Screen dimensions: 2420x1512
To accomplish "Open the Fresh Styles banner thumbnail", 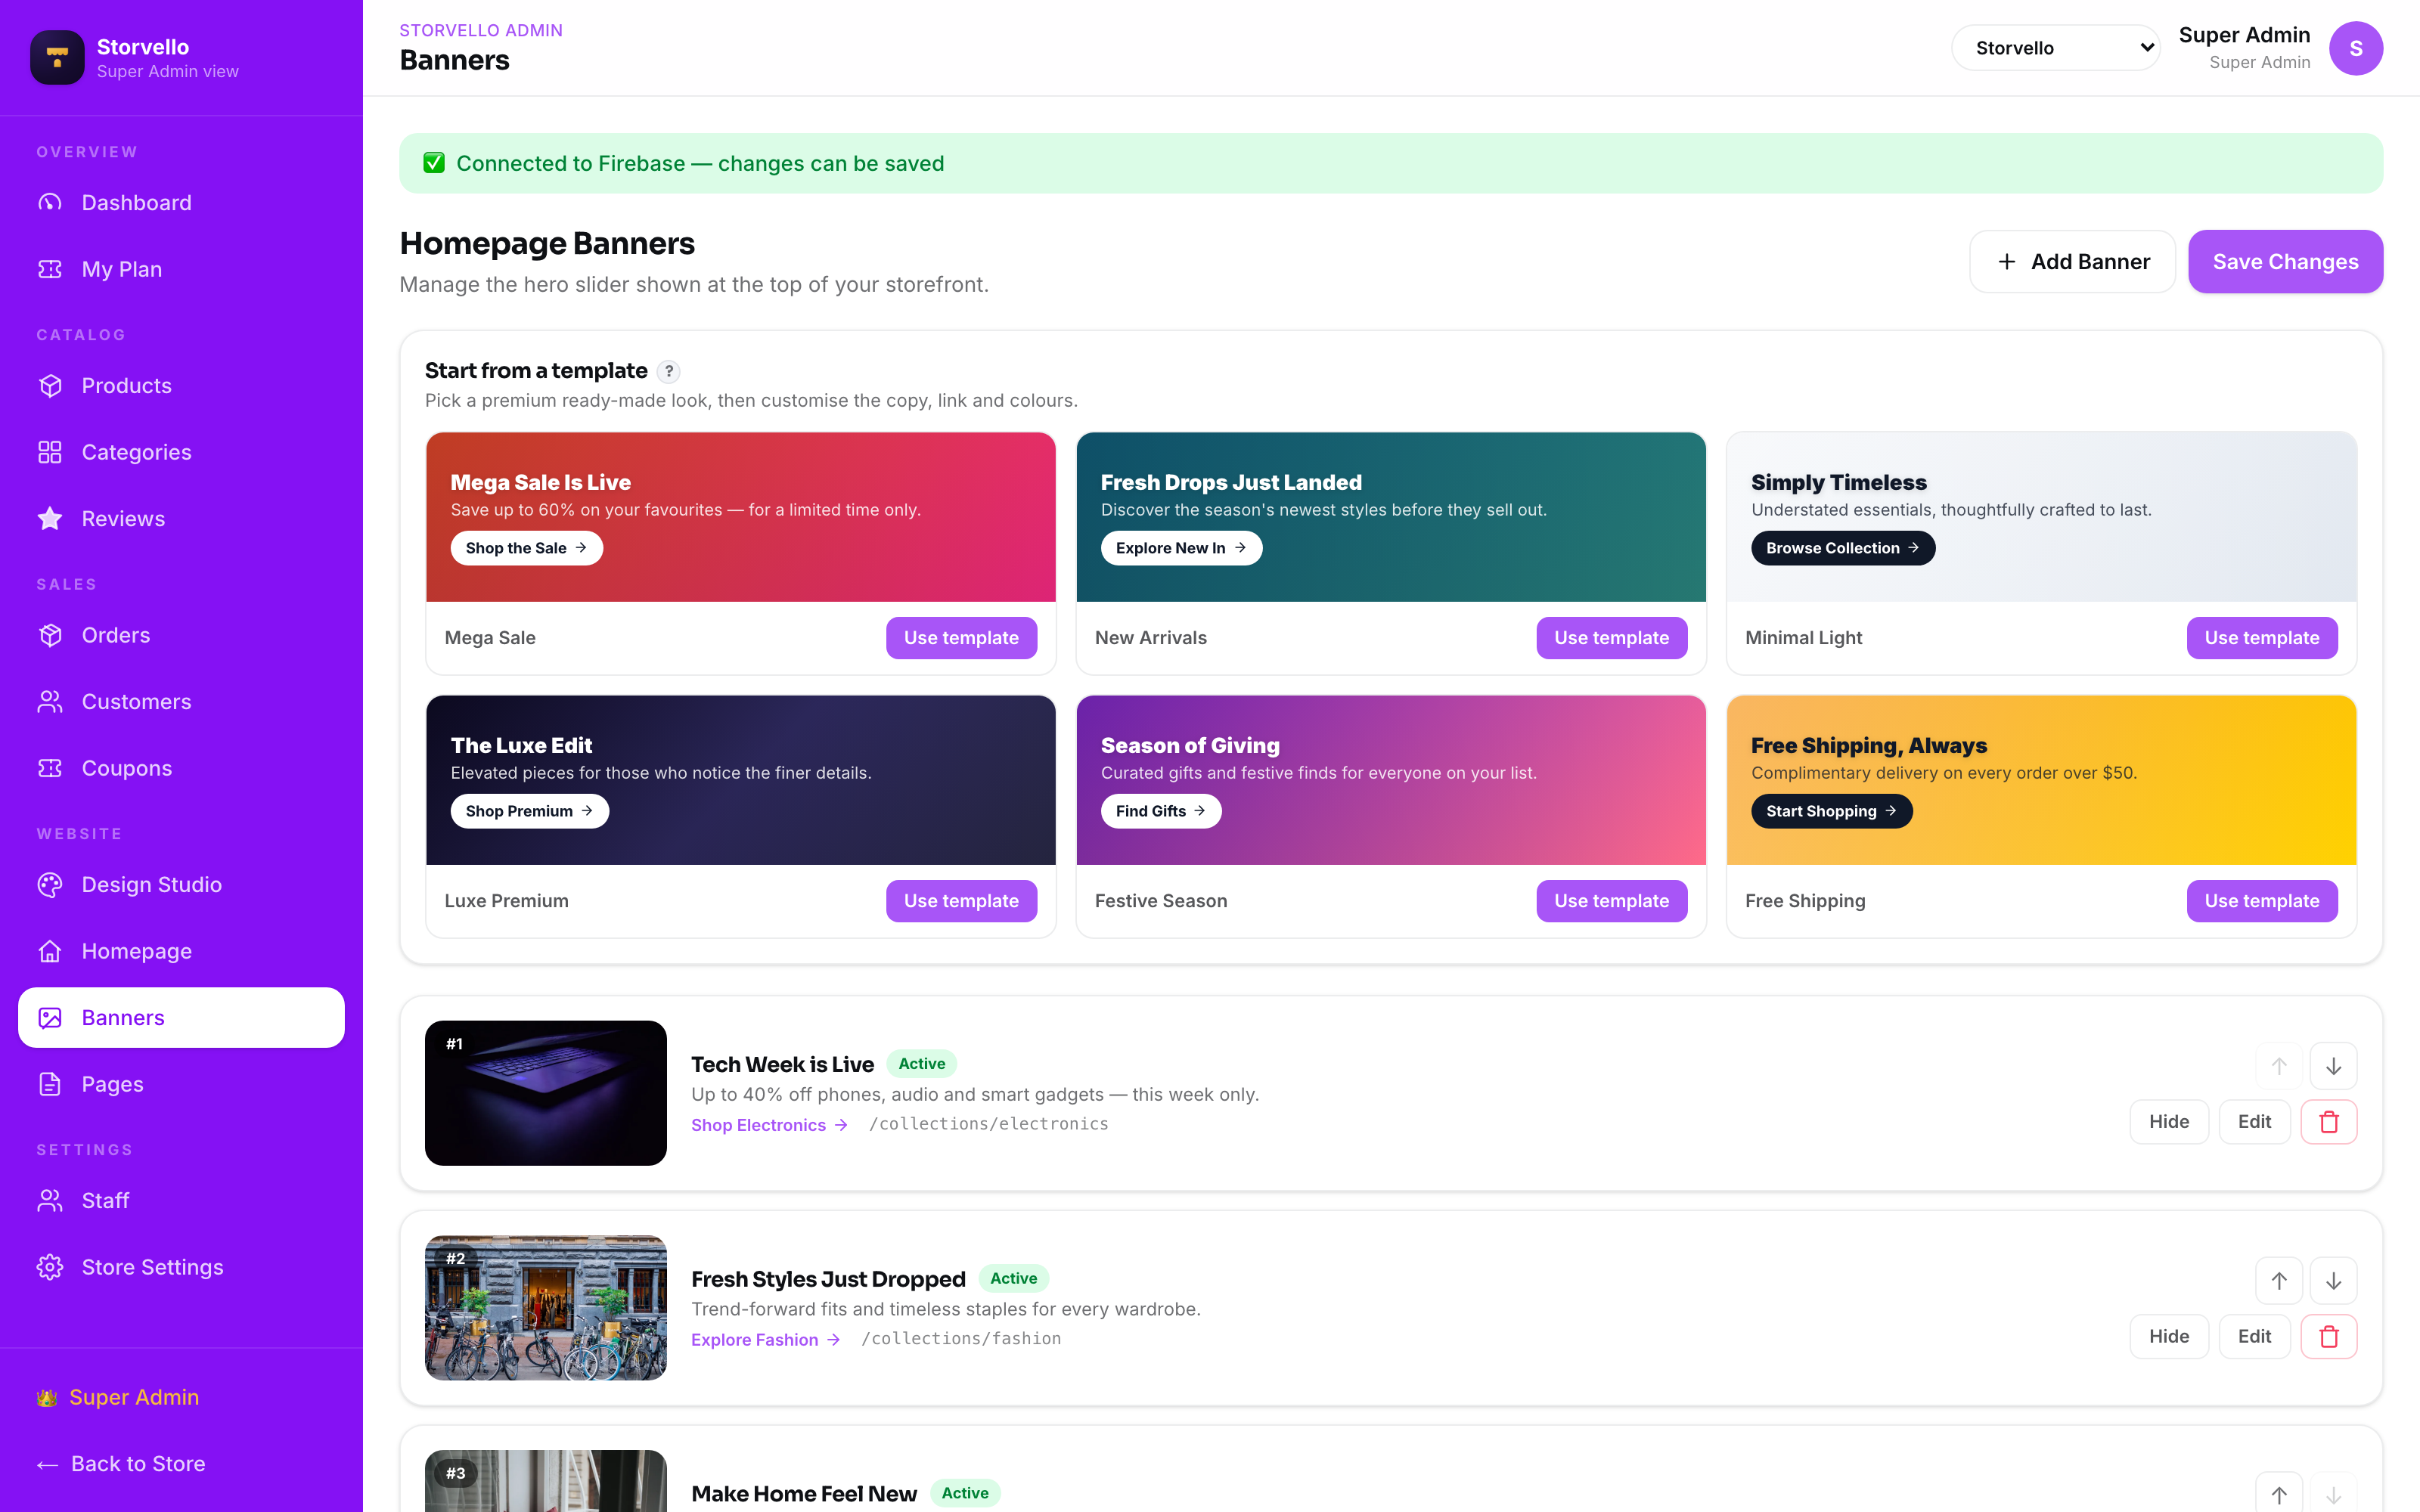I will pos(545,1308).
